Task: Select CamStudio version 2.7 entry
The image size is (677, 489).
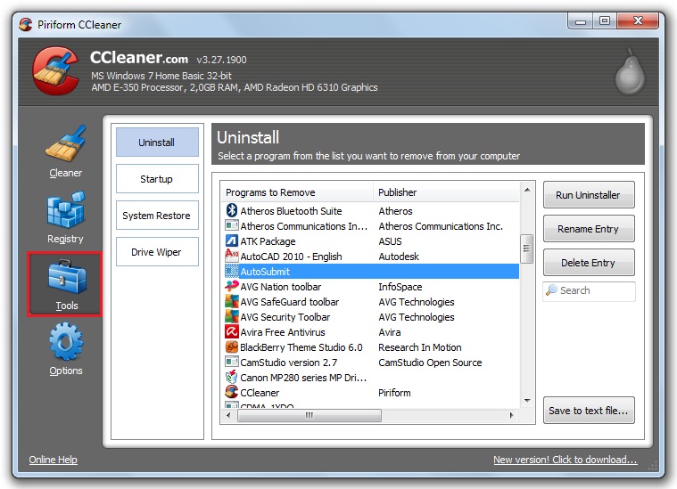Action: coord(372,363)
